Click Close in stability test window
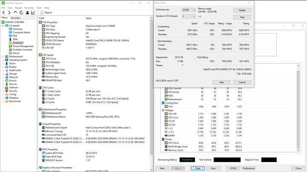The image size is (307, 172). coord(298,168)
